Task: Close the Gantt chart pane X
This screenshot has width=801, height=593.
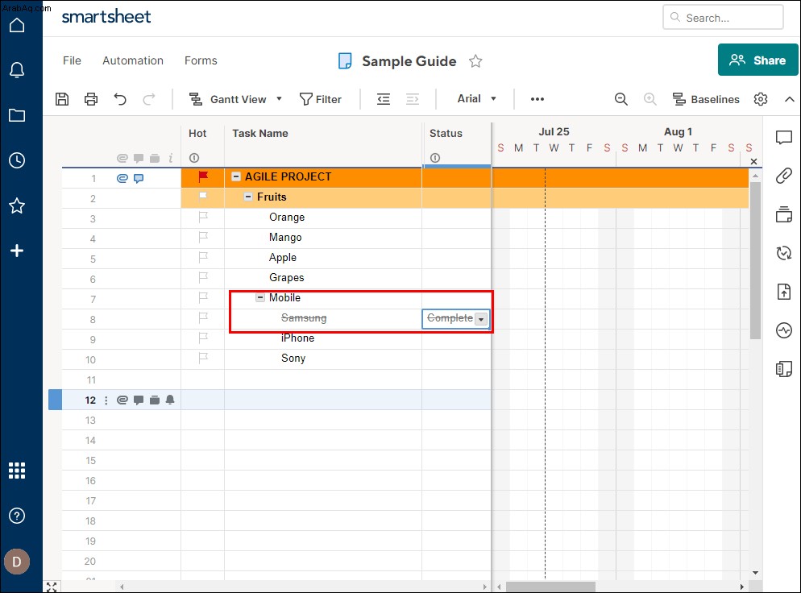Action: pos(753,161)
